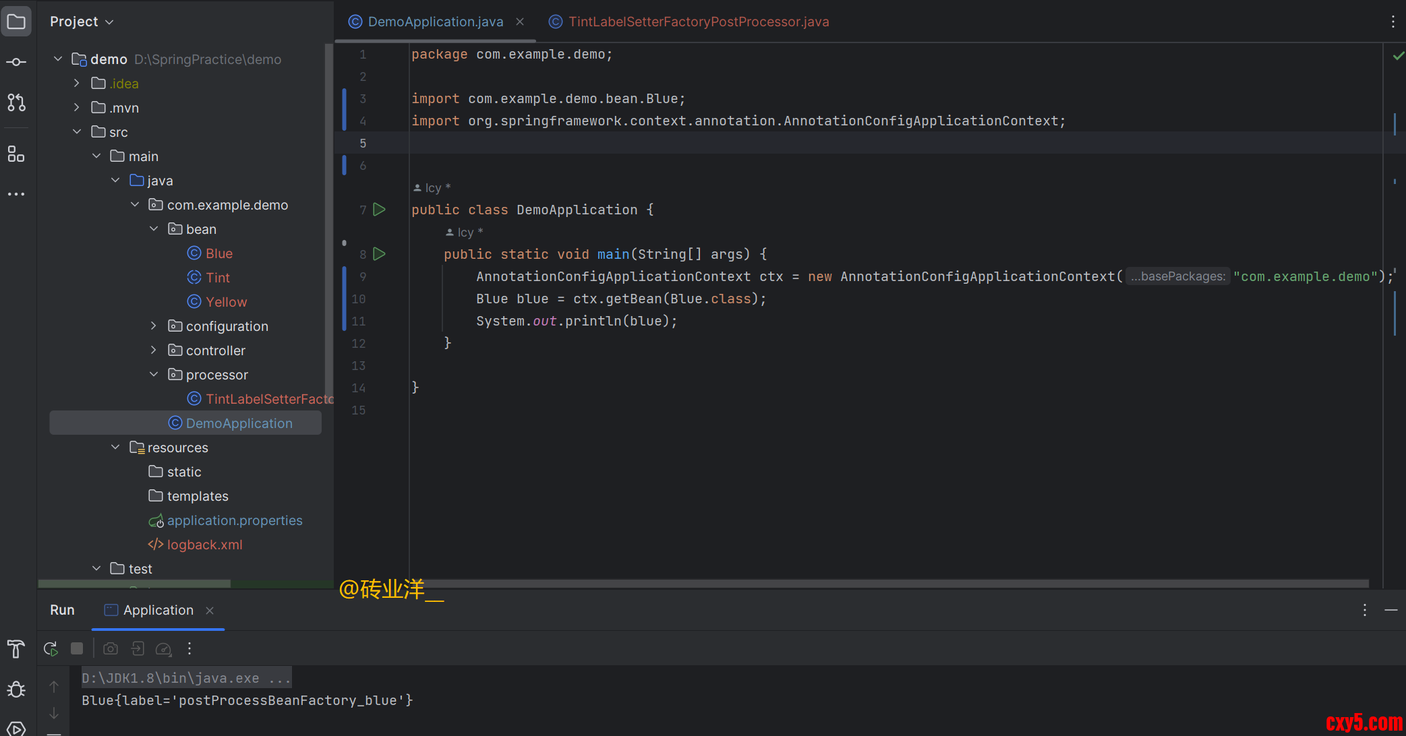This screenshot has height=736, width=1406.
Task: Open the Pull Requests tool window
Action: point(16,102)
